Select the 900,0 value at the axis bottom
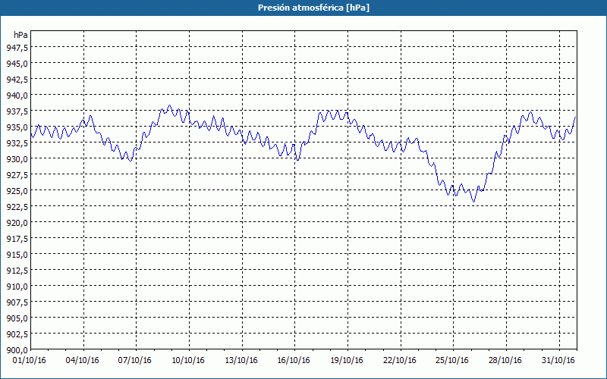607x379 pixels. pyautogui.click(x=16, y=350)
